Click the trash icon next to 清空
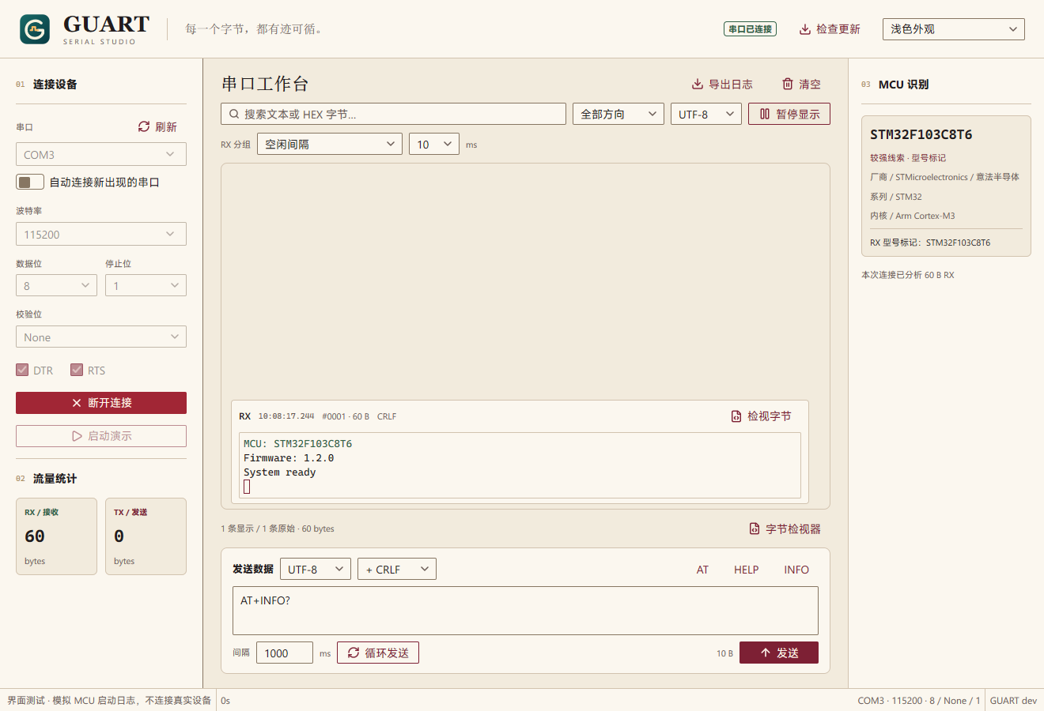Viewport: 1044px width, 711px height. [788, 84]
